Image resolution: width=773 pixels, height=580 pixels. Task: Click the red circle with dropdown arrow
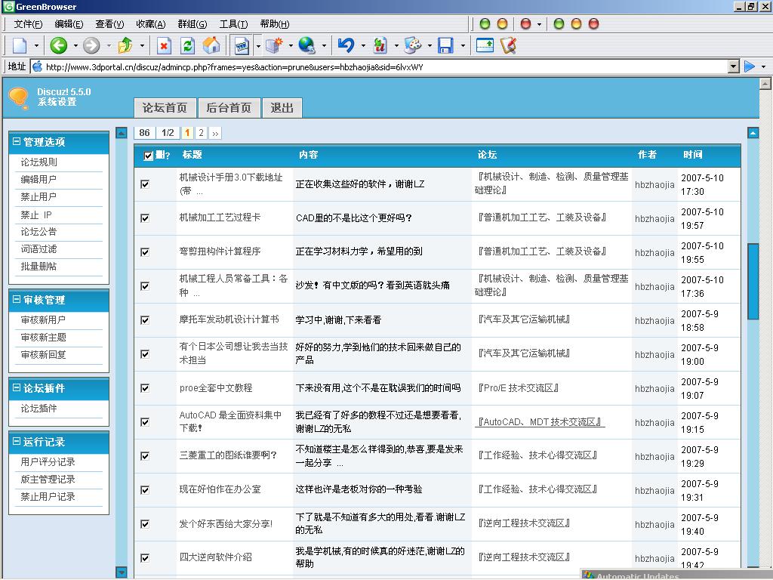pyautogui.click(x=526, y=23)
